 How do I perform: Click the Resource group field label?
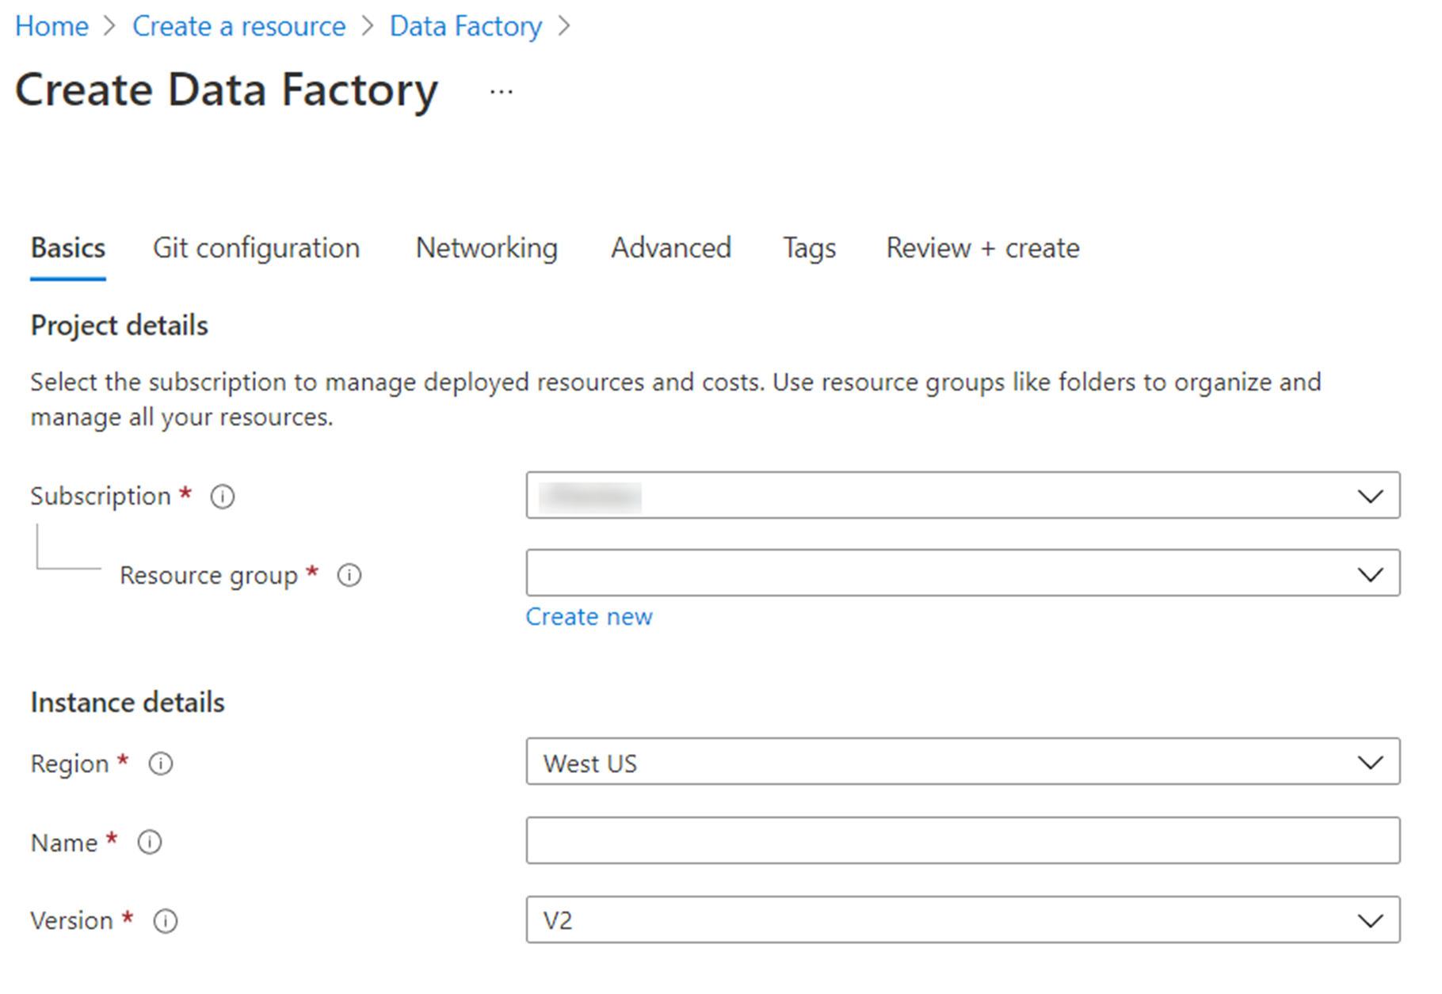point(209,576)
